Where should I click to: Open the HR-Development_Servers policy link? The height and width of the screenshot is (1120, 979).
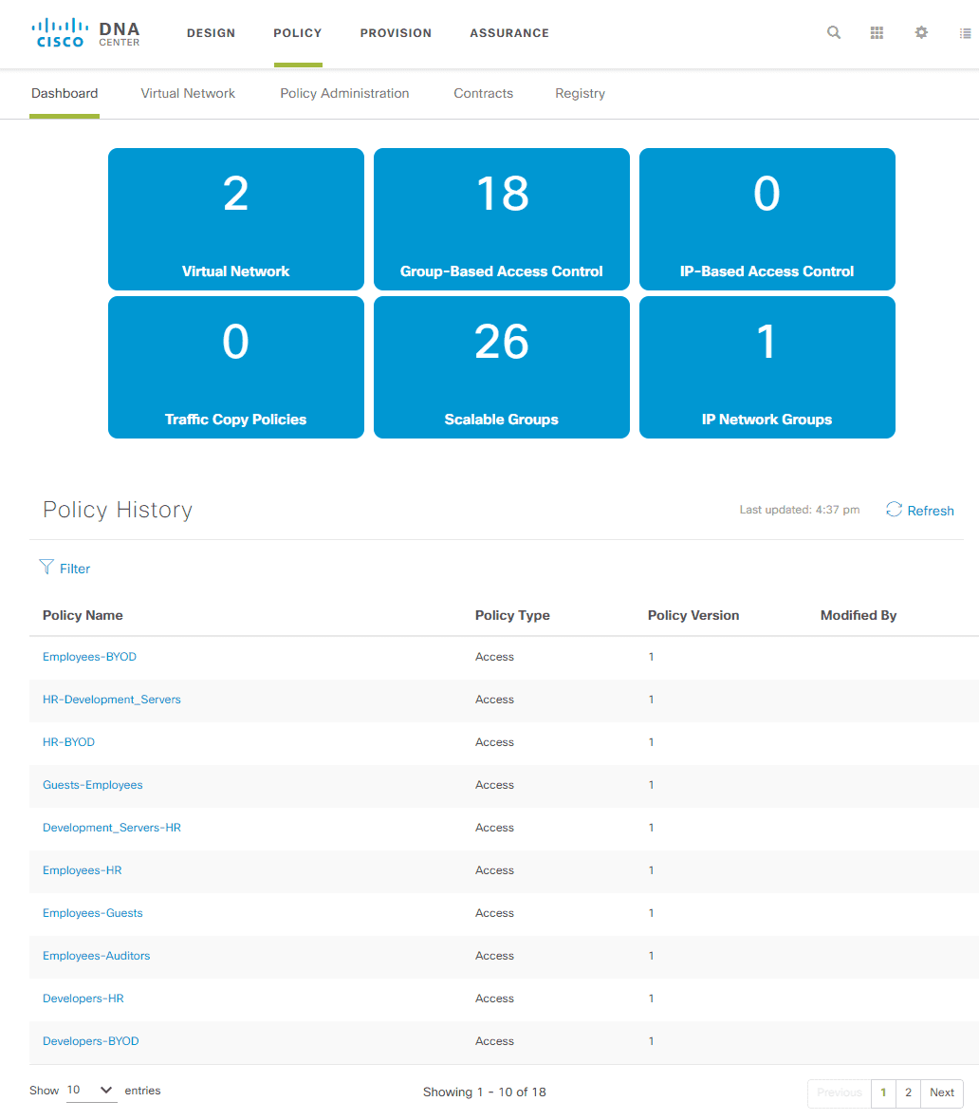pyautogui.click(x=111, y=700)
